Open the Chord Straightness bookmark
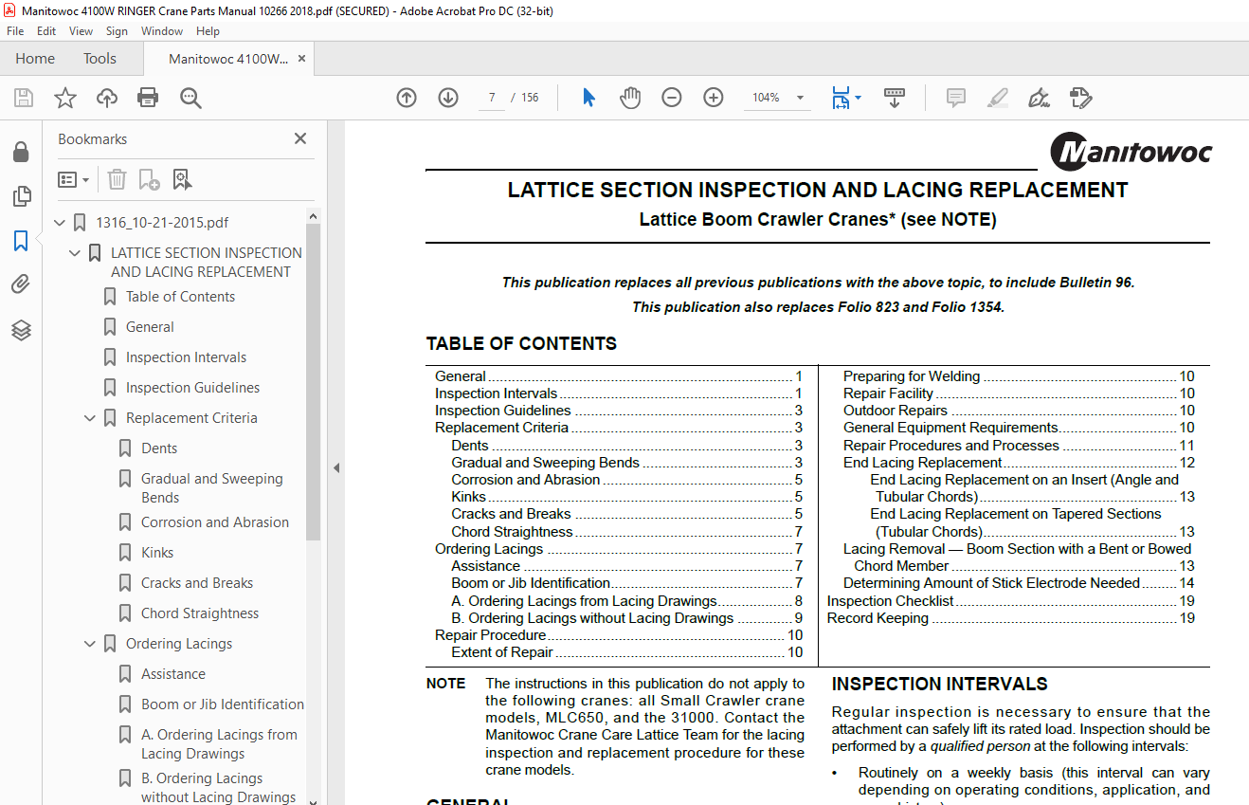 (x=200, y=613)
